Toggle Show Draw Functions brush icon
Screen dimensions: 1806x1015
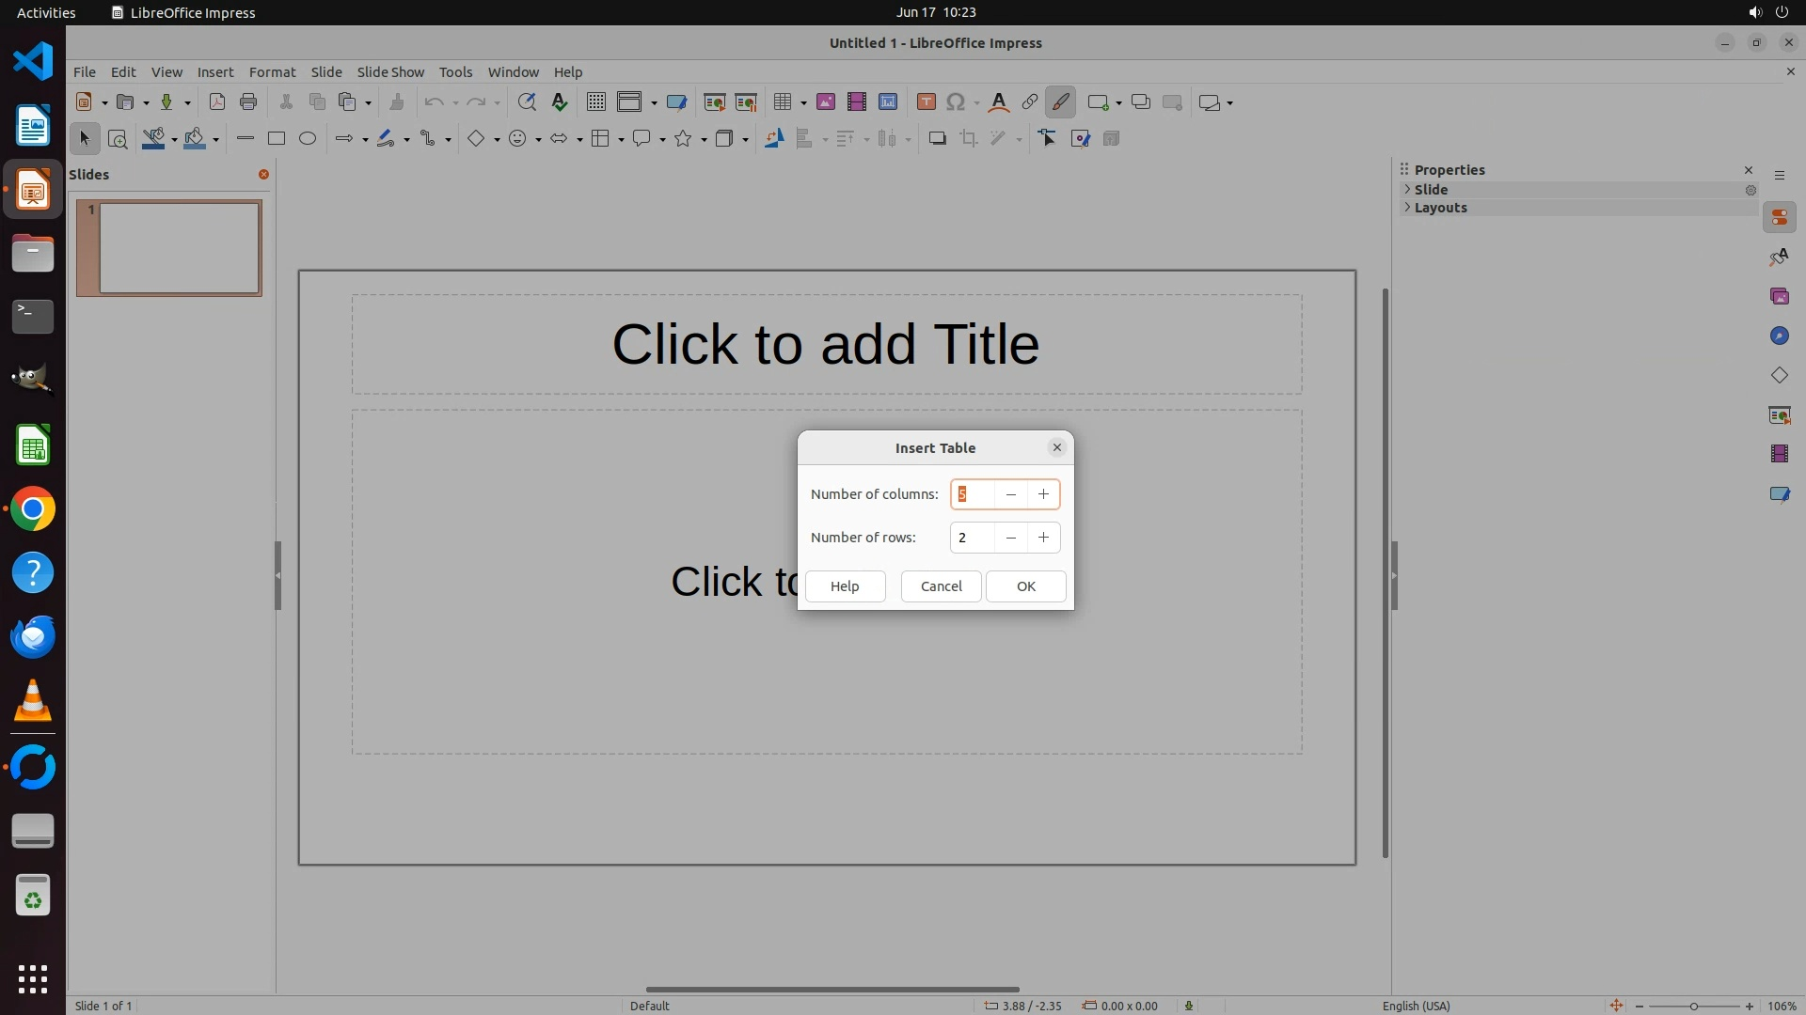tap(1060, 102)
